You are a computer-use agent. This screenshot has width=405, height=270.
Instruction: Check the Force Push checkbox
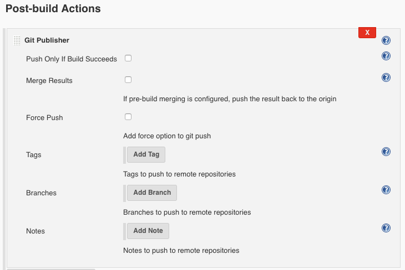[x=128, y=117]
